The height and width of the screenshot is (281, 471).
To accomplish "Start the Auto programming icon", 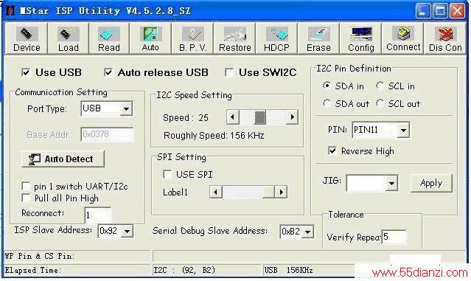I will pos(150,39).
